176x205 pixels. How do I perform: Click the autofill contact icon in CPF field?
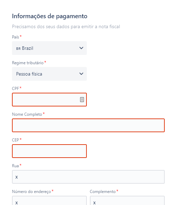pos(82,100)
